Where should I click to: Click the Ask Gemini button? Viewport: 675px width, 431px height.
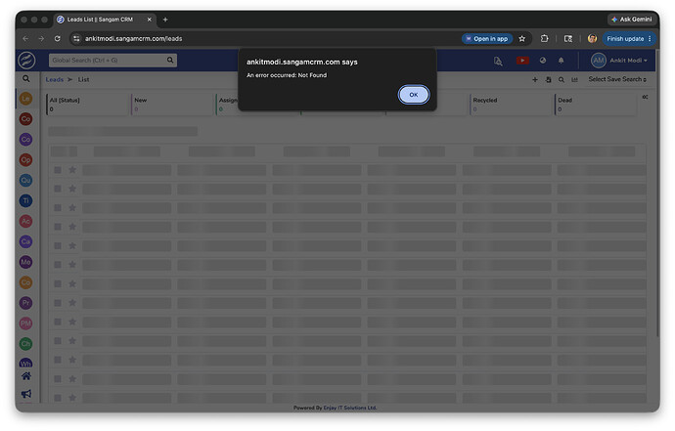pyautogui.click(x=632, y=20)
